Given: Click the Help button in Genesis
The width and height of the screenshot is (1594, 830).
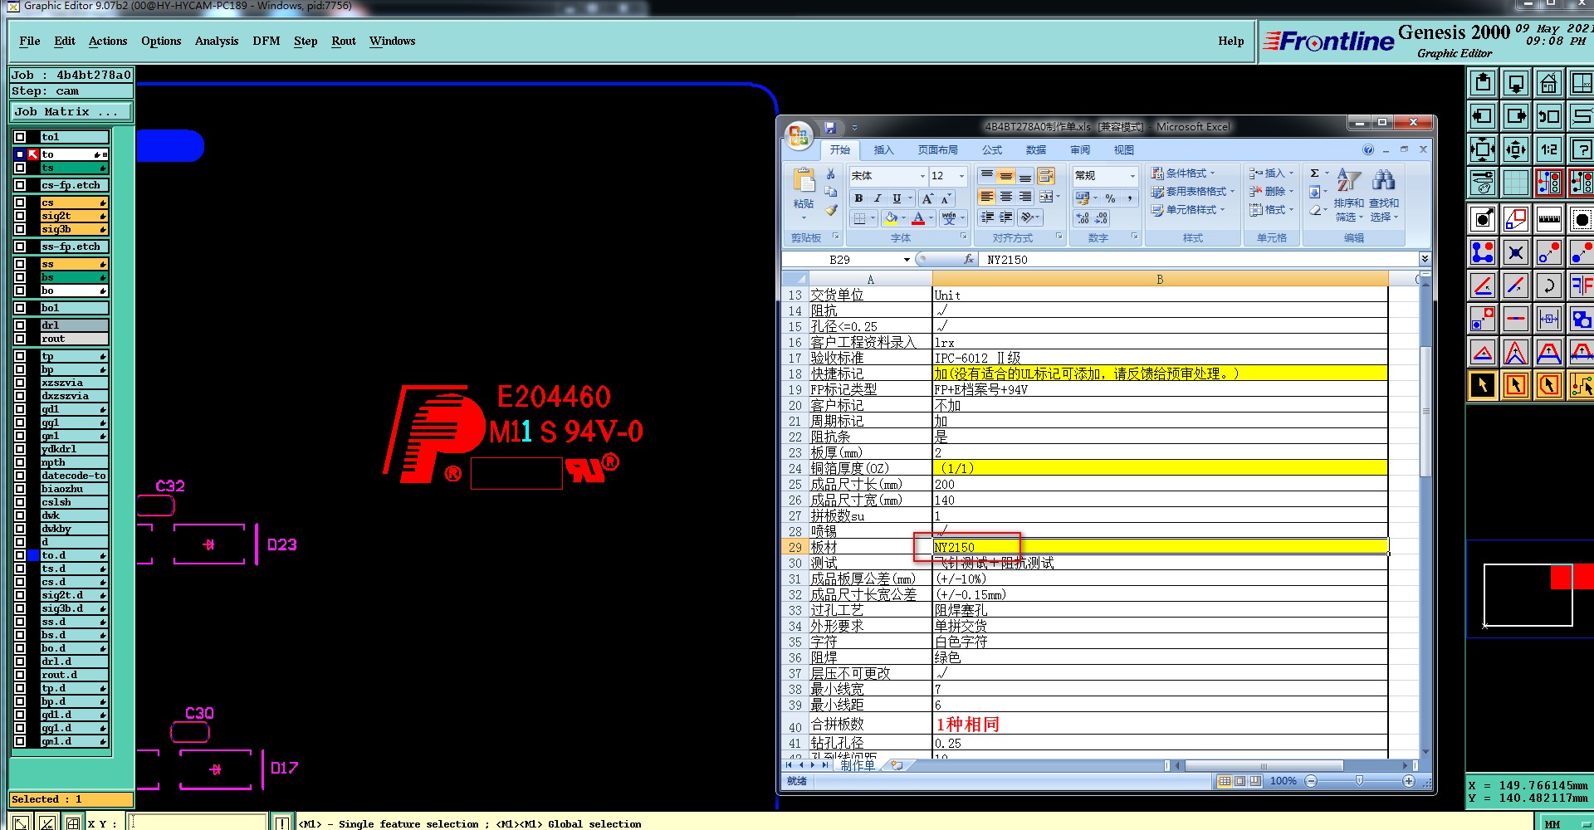Looking at the screenshot, I should pyautogui.click(x=1231, y=41).
